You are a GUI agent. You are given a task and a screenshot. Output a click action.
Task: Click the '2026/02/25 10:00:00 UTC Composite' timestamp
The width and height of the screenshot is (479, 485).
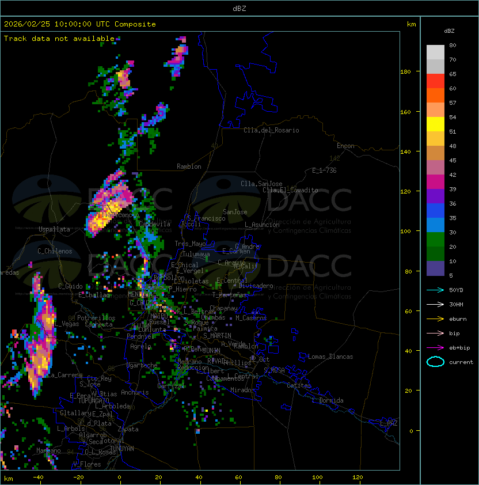tap(80, 24)
